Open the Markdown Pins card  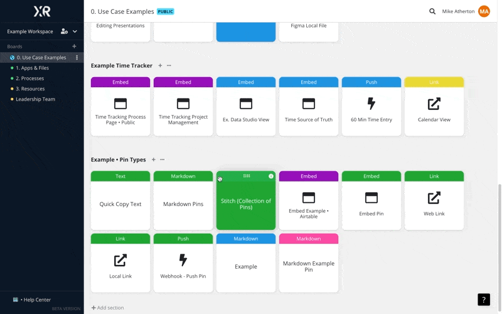183,200
